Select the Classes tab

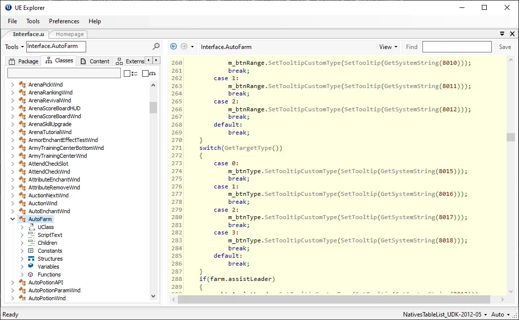click(x=59, y=60)
